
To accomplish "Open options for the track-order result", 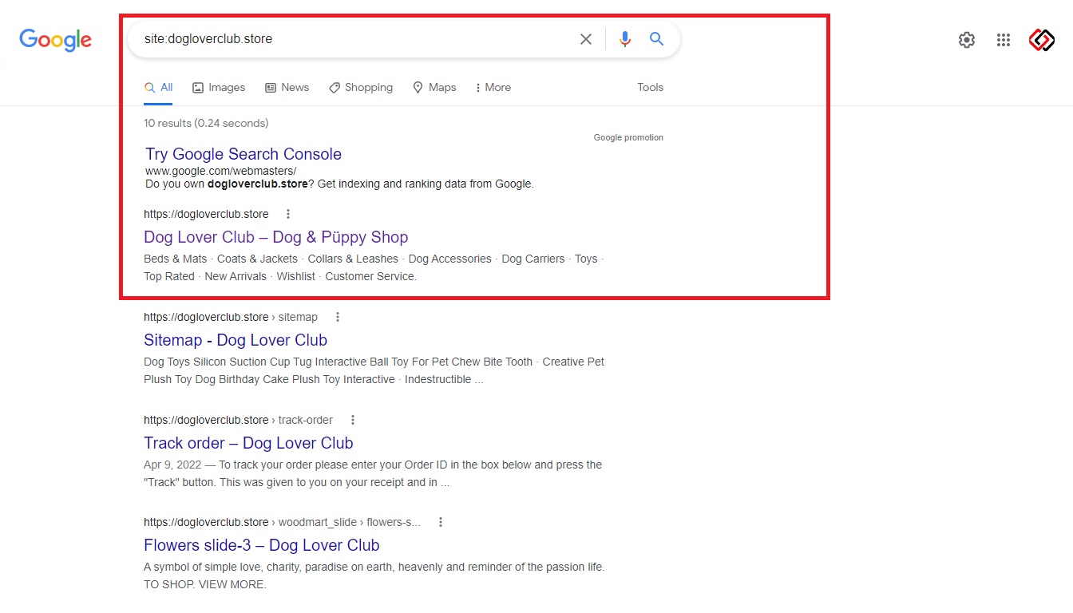I will click(x=353, y=420).
